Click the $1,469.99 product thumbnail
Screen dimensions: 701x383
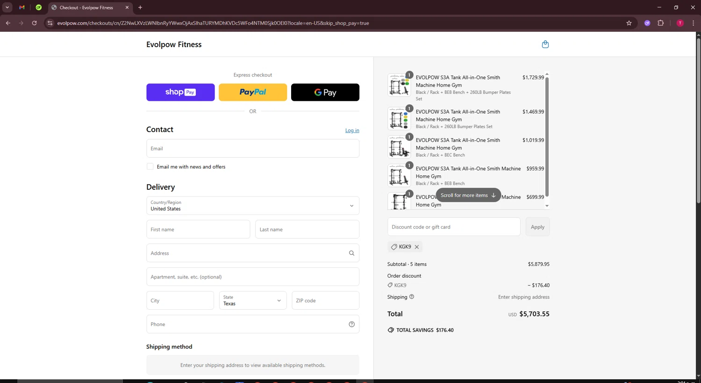click(x=399, y=118)
